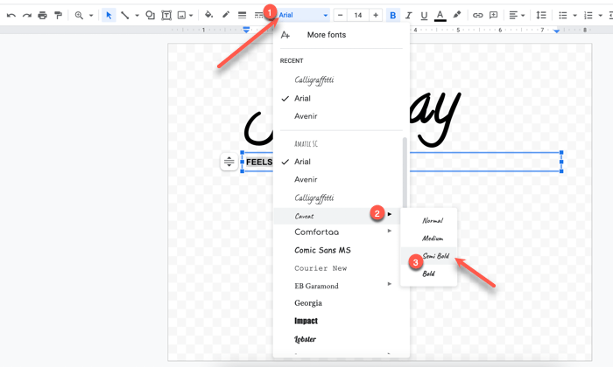Open the Border color pencil

coord(226,15)
